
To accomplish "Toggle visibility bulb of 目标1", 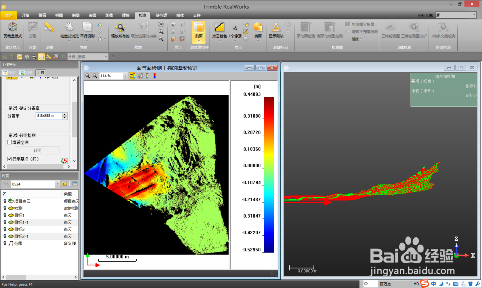I will [5, 215].
